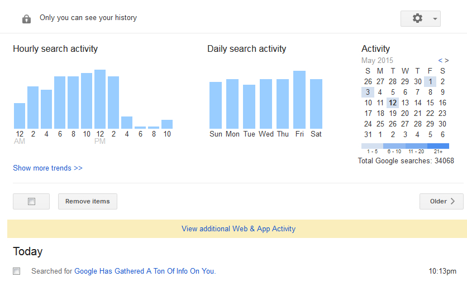Click the Sunday daily activity bar

click(x=216, y=105)
